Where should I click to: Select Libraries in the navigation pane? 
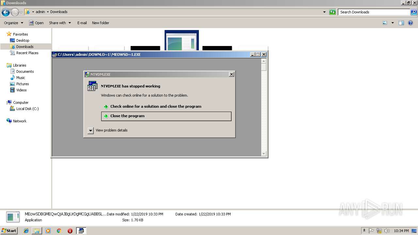(x=19, y=65)
